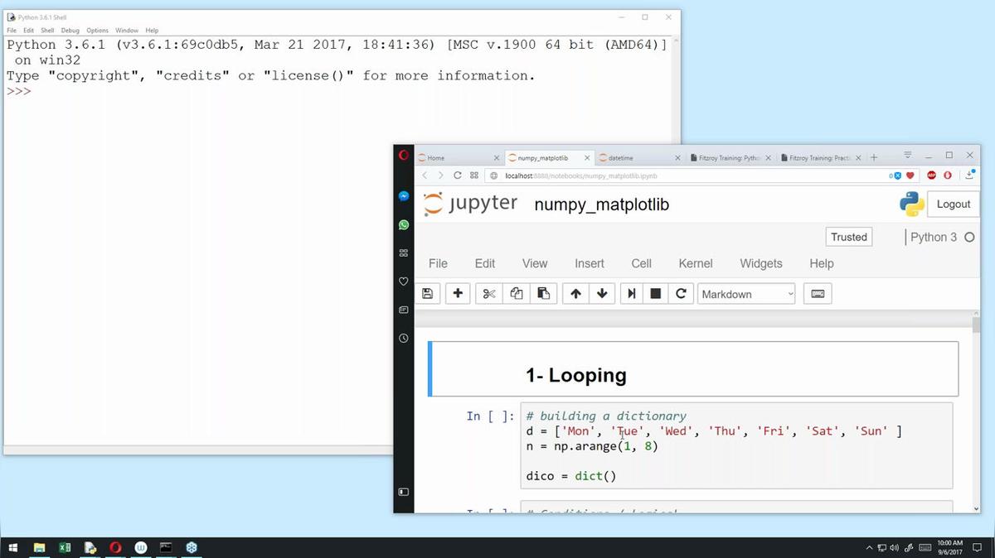Open the tabs menu icon in browser title bar
This screenshot has width=995, height=558.
[x=908, y=156]
